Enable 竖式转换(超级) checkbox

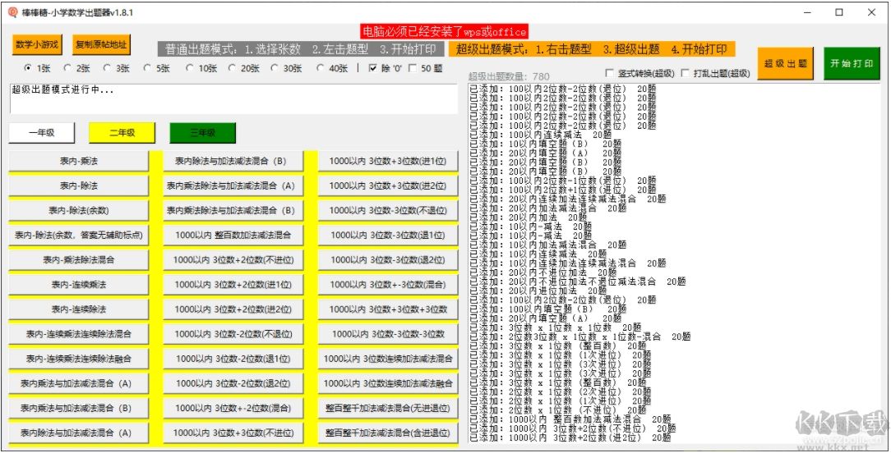pyautogui.click(x=610, y=73)
